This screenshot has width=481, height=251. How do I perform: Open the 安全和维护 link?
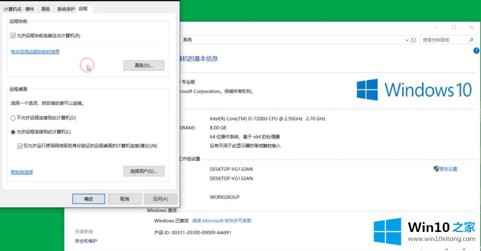86,241
